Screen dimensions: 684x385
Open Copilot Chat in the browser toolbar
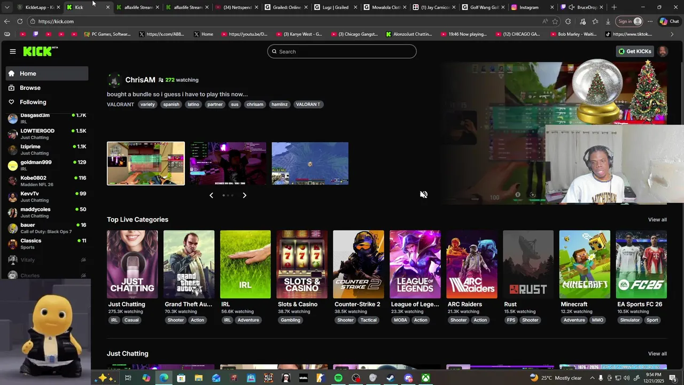(x=669, y=21)
